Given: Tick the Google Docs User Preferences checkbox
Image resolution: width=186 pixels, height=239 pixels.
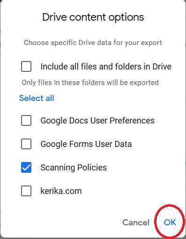Looking at the screenshot, I should pos(26,121).
